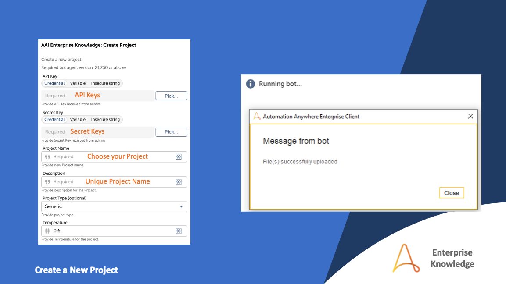Click X on Automation Anywhere Enterprise Client

[x=470, y=116]
